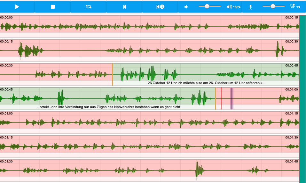Click orange boundary marker in 00:00:30 row
Screen dimensions: 306x183
click(x=113, y=74)
